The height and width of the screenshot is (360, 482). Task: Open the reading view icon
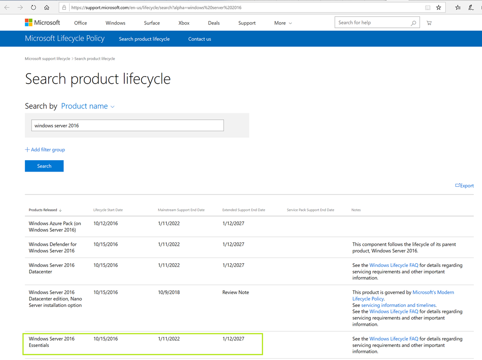(427, 8)
